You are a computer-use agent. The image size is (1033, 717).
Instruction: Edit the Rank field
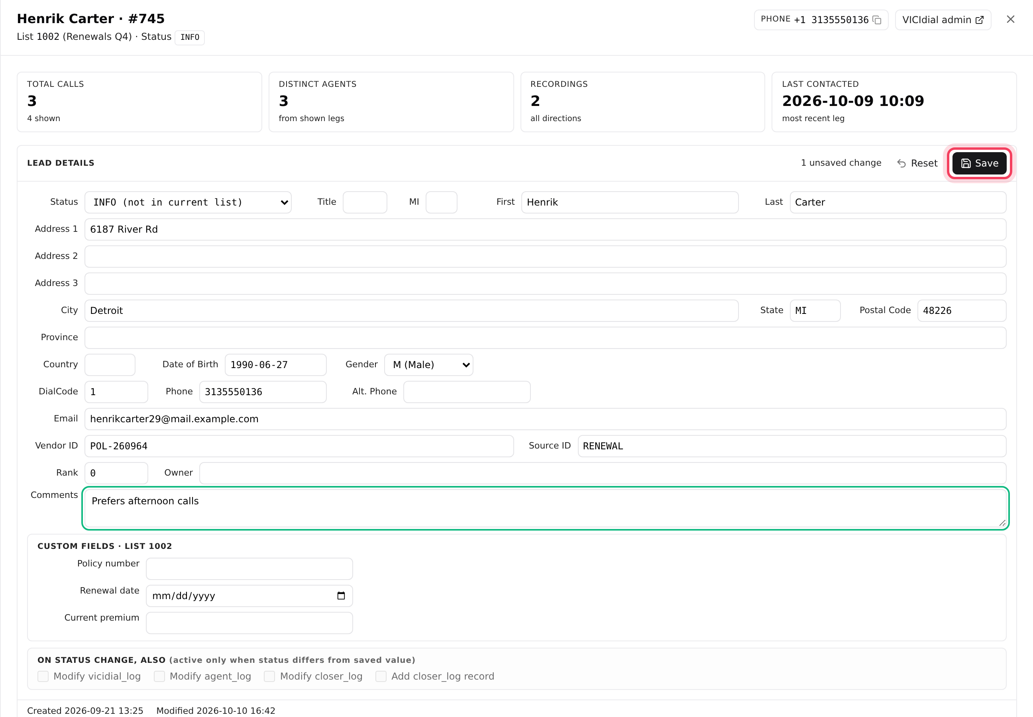coord(116,473)
